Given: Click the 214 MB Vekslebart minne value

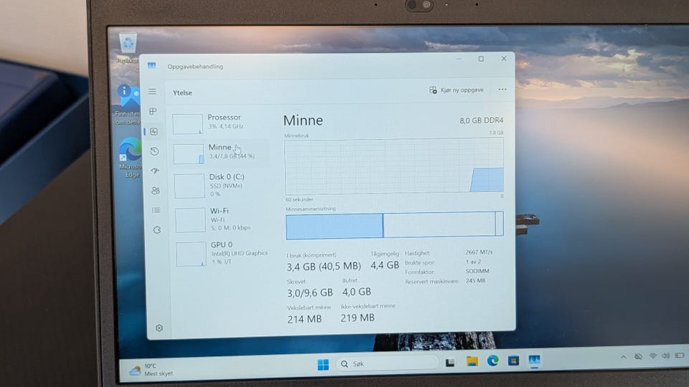Looking at the screenshot, I should click(304, 319).
